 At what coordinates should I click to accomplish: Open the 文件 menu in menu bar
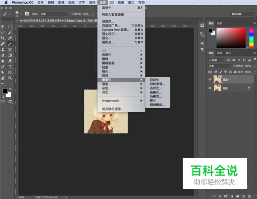point(40,2)
